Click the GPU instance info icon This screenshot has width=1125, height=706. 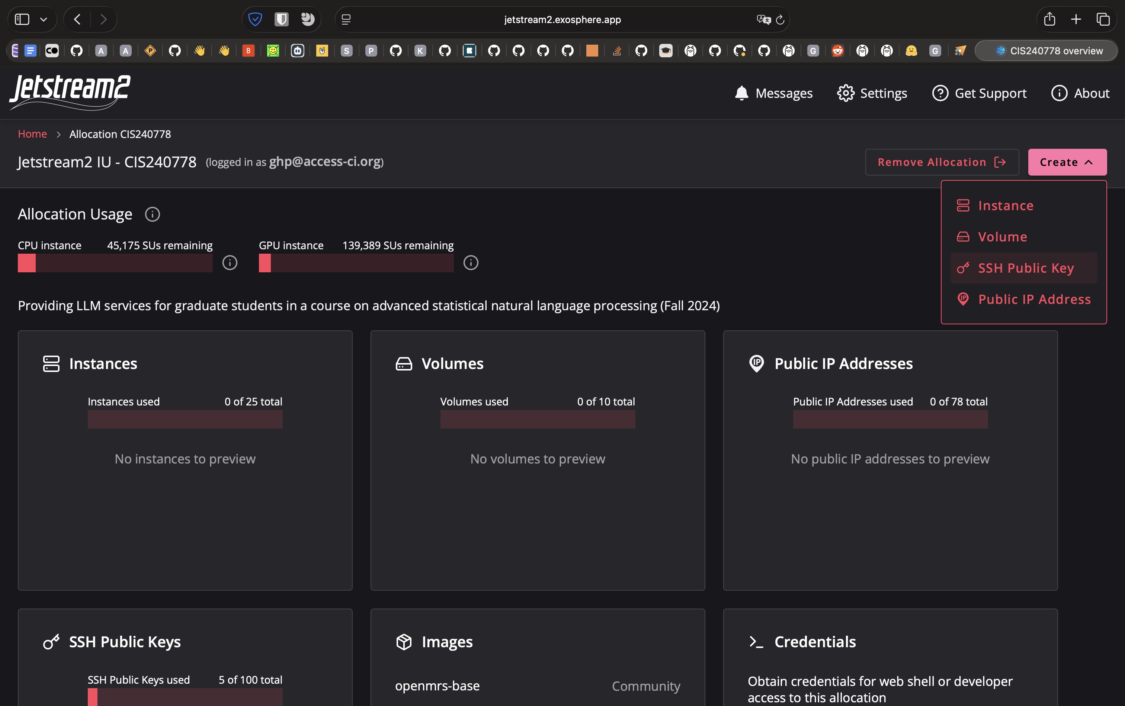[x=471, y=263]
